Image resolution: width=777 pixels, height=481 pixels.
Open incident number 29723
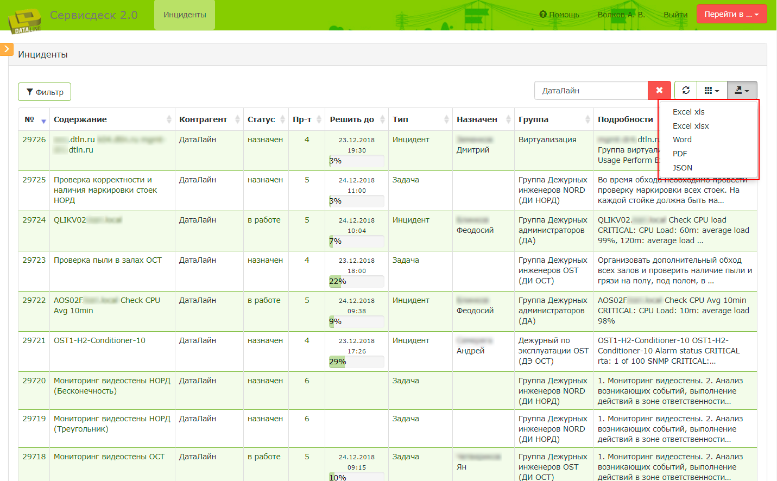(34, 260)
